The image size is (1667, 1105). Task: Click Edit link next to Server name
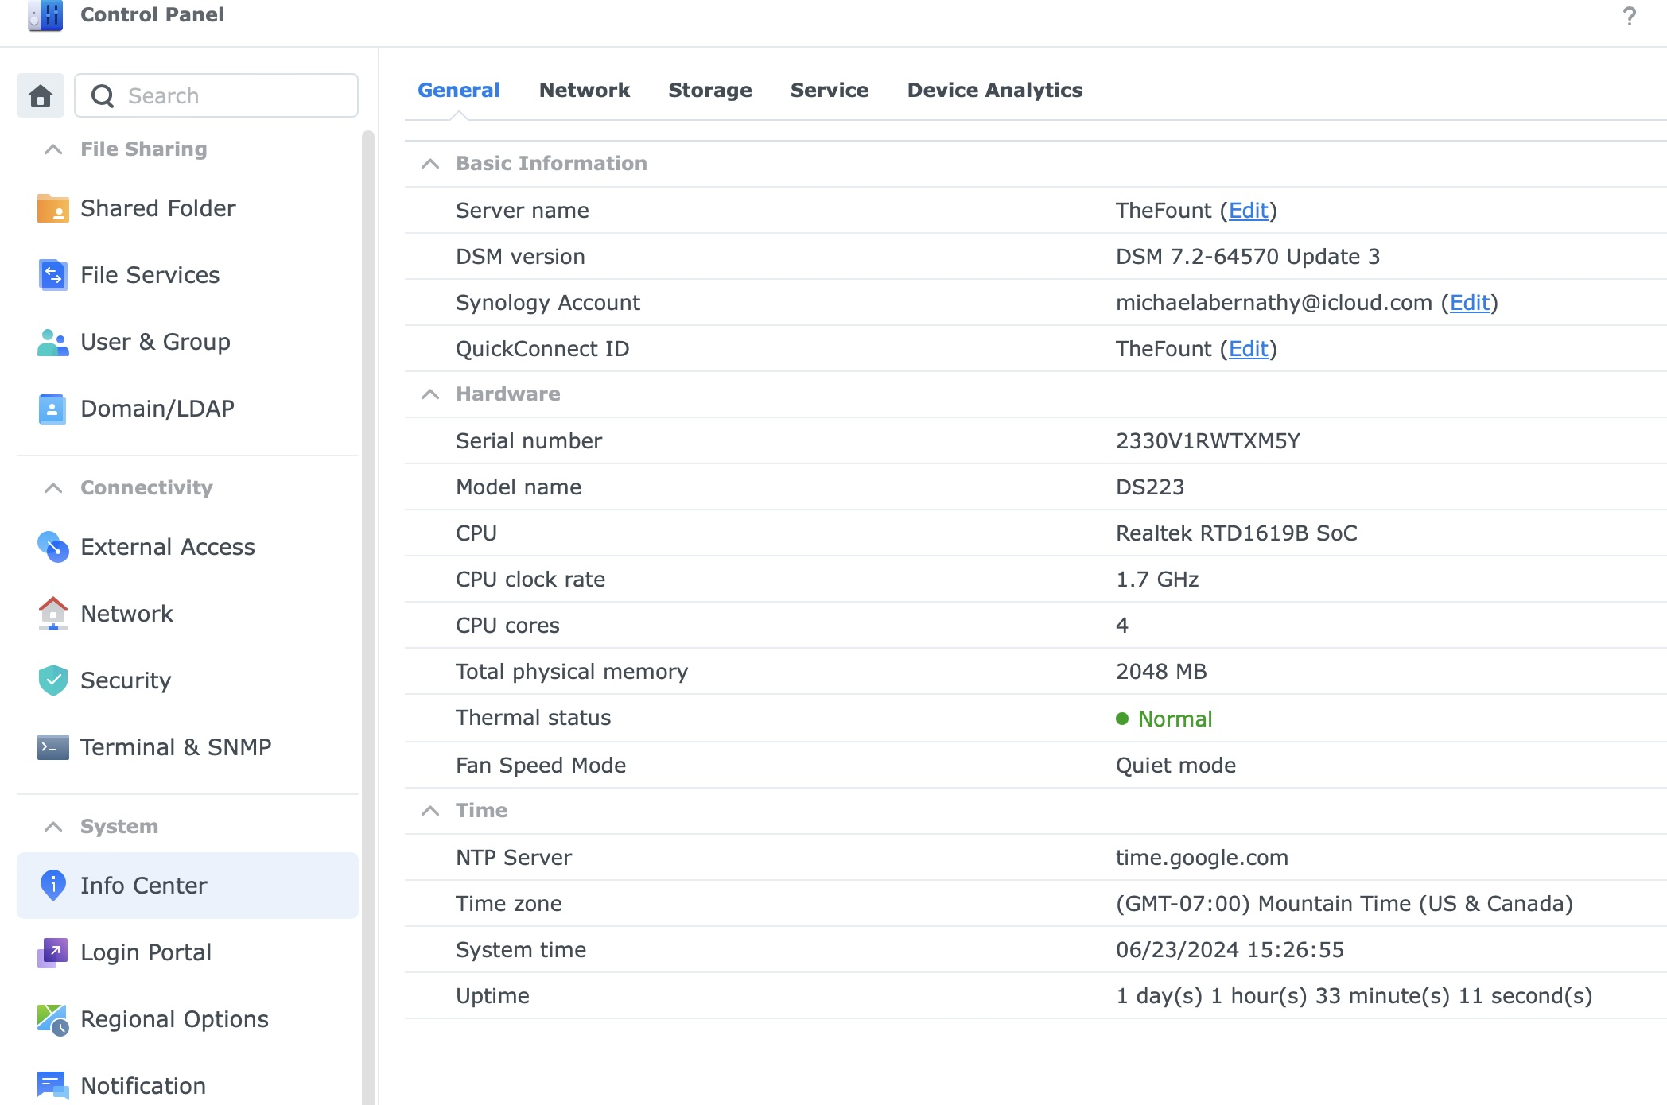tap(1248, 211)
